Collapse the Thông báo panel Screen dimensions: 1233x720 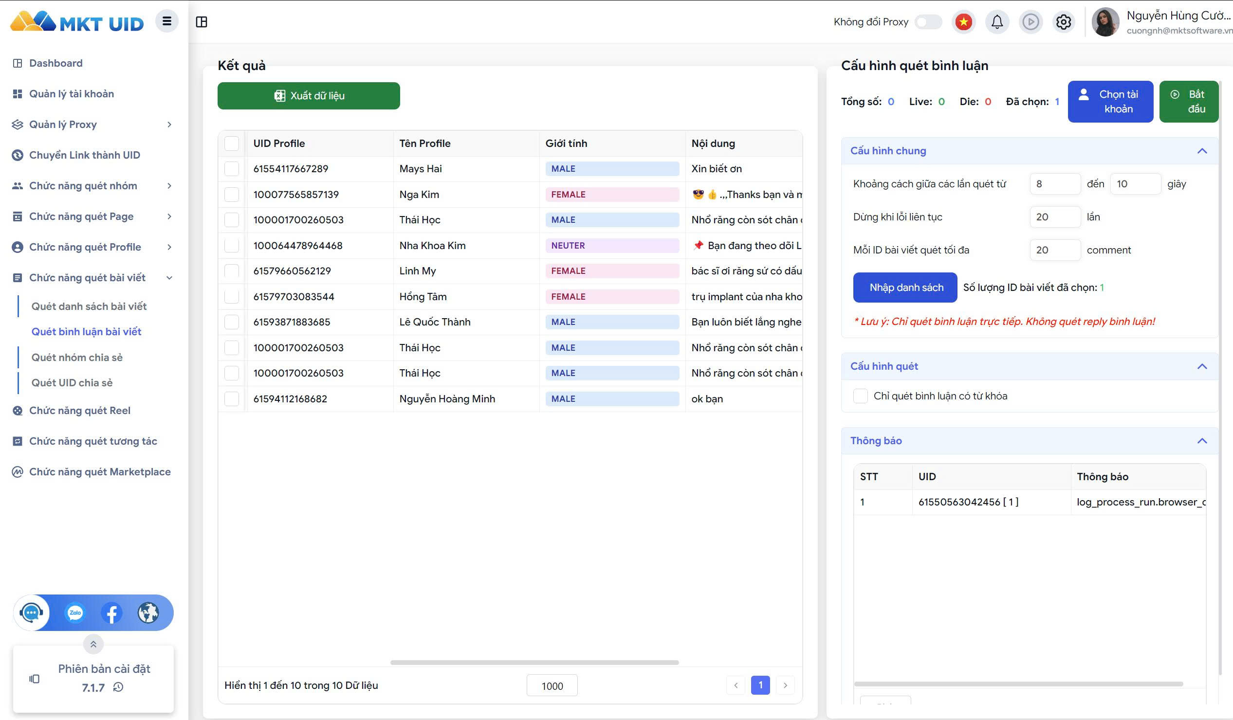click(x=1202, y=441)
